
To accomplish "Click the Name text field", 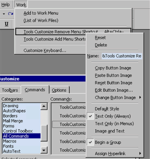I will [122, 56].
